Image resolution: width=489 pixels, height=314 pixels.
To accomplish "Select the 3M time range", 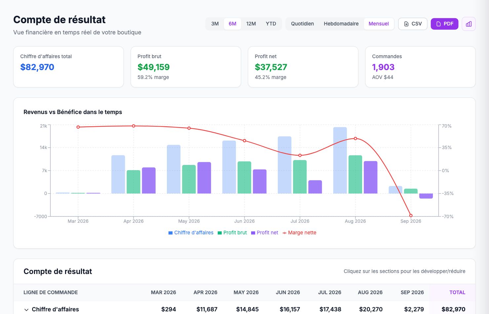I will [215, 24].
